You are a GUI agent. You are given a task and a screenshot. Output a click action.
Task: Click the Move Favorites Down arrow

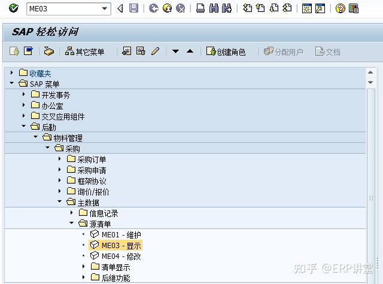(x=175, y=51)
